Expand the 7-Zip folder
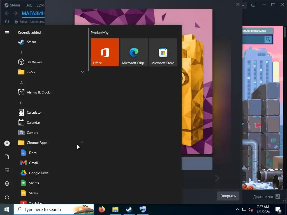This screenshot has width=287, height=215. pos(82,72)
